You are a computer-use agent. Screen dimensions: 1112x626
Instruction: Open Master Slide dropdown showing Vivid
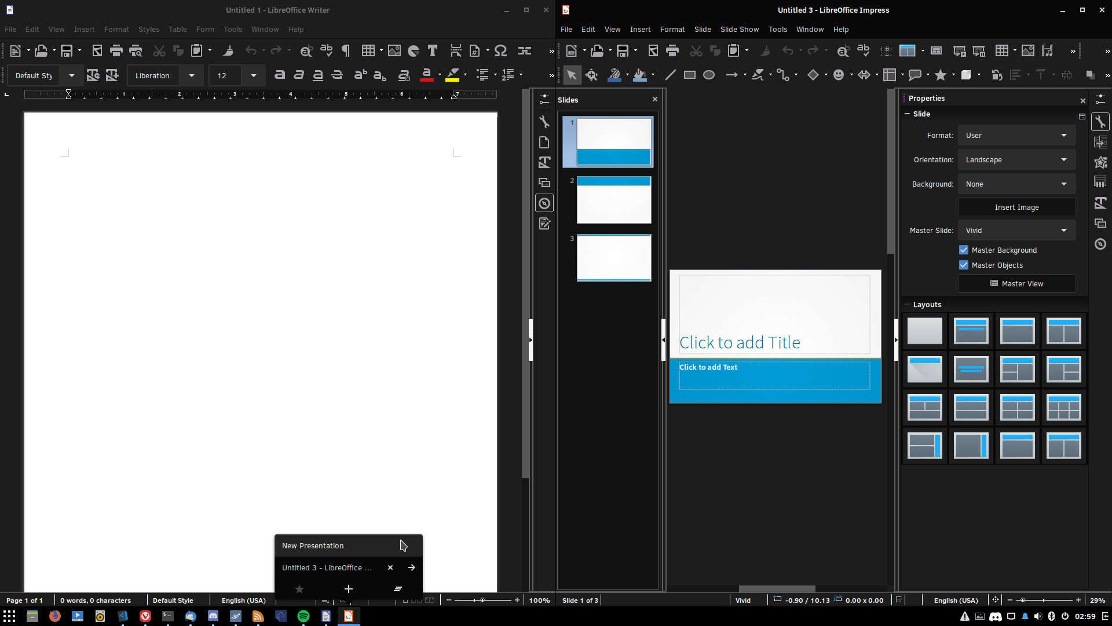pyautogui.click(x=1016, y=231)
